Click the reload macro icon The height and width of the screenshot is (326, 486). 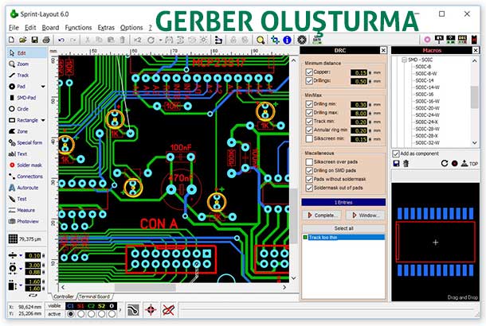(x=445, y=163)
